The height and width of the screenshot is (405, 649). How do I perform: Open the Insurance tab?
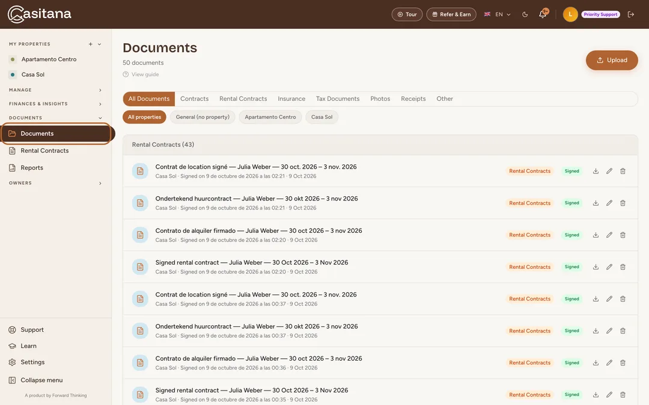point(291,99)
